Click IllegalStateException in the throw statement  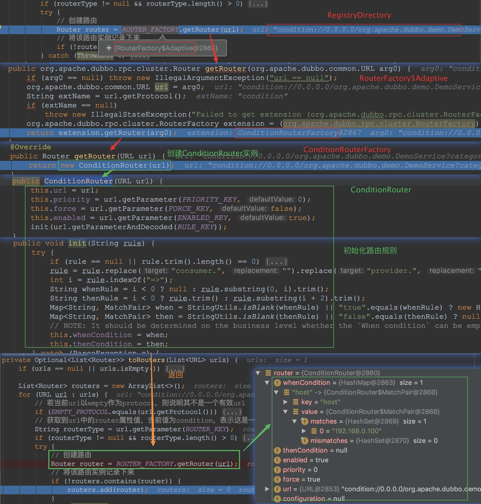click(139, 114)
